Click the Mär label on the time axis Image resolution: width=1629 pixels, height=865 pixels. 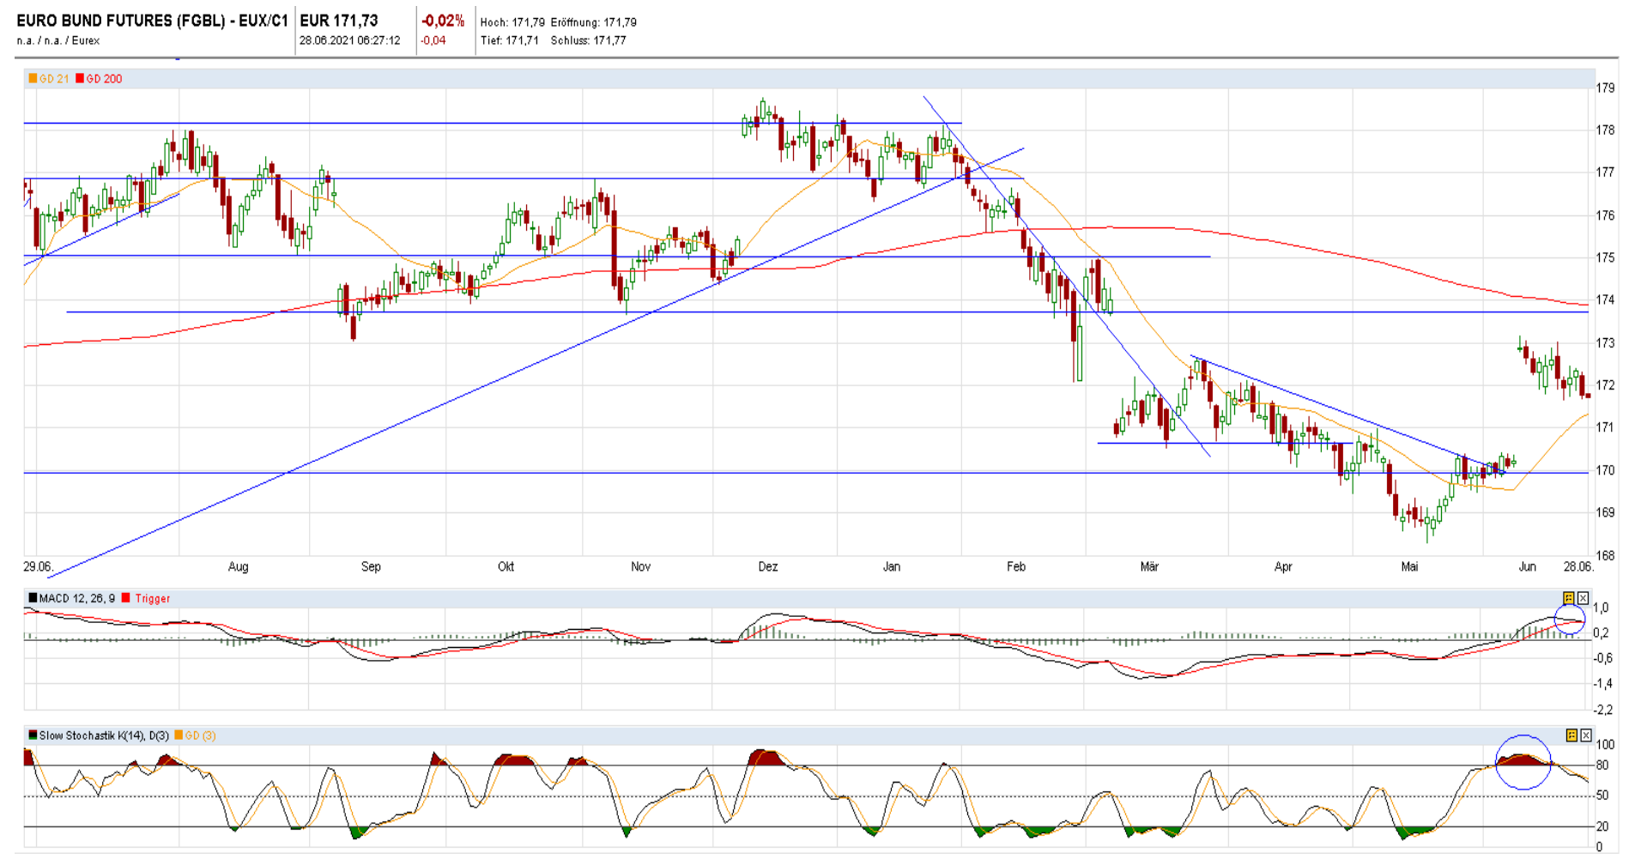point(1149,566)
